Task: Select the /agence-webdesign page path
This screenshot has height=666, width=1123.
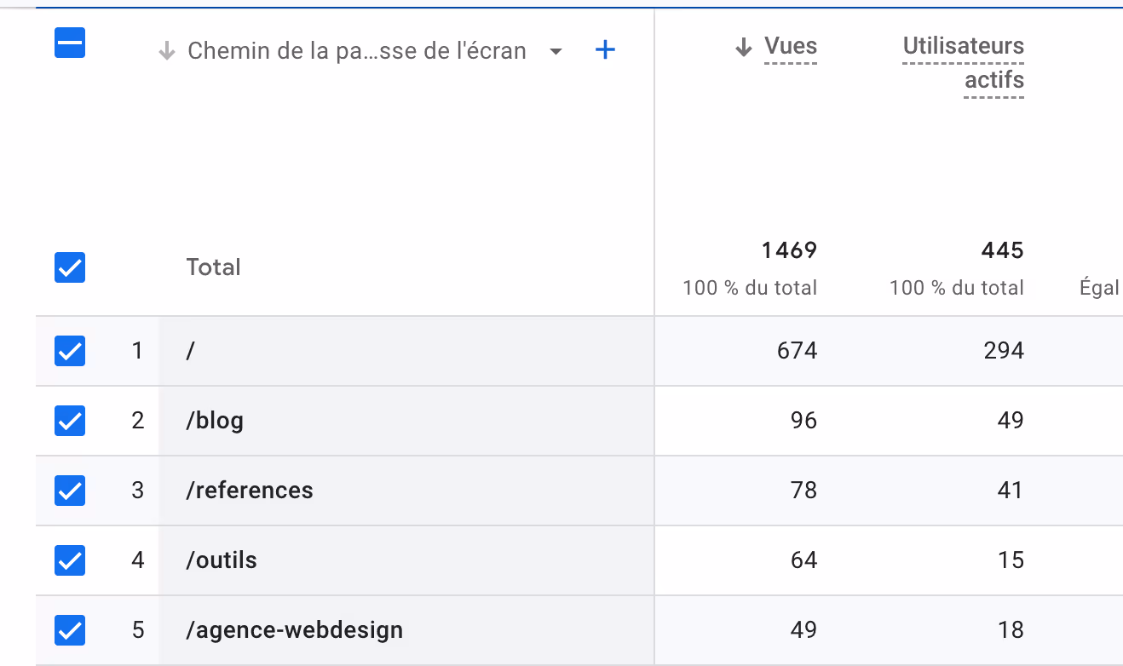Action: pyautogui.click(x=295, y=630)
